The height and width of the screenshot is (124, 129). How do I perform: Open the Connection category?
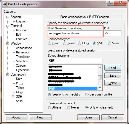tap(18, 74)
